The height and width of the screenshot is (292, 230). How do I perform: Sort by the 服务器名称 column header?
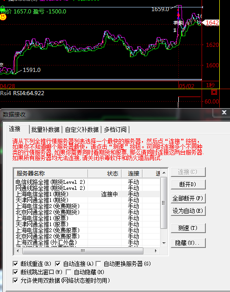(51, 173)
